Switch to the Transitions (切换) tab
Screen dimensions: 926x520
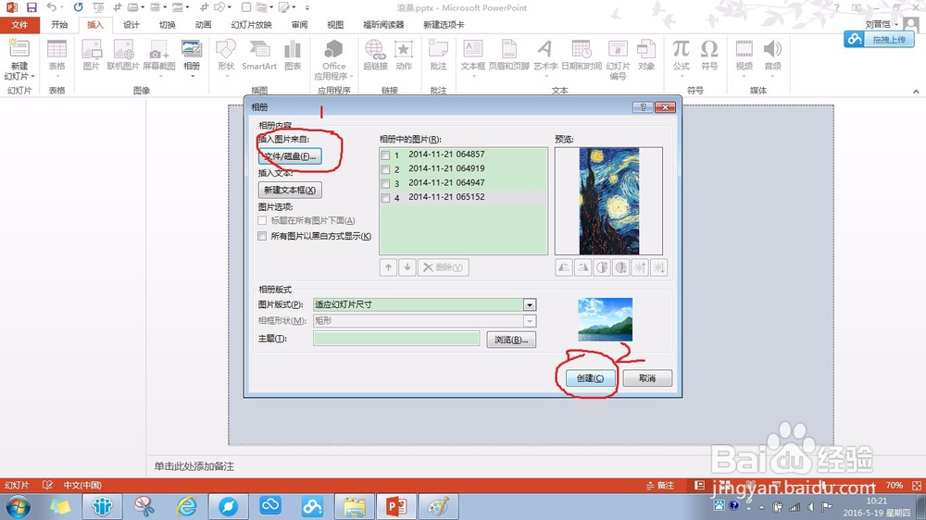point(167,25)
